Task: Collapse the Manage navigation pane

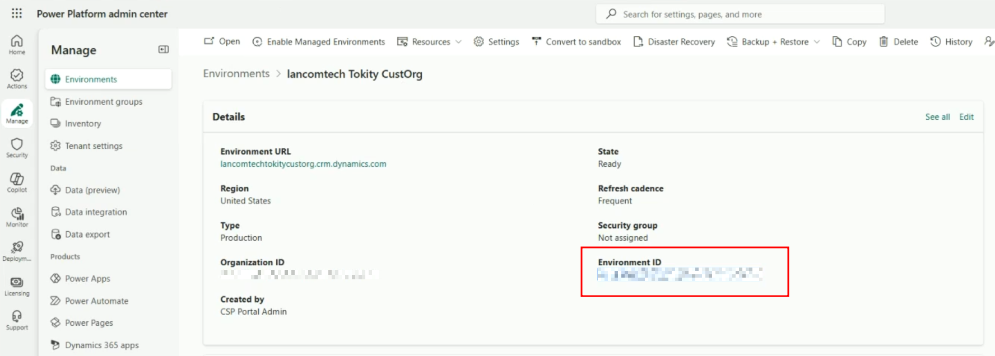Action: (164, 50)
